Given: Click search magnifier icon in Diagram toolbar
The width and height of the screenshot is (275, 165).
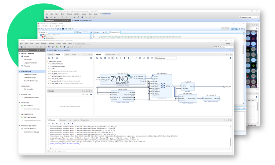Looking at the screenshot, I should point(117,58).
